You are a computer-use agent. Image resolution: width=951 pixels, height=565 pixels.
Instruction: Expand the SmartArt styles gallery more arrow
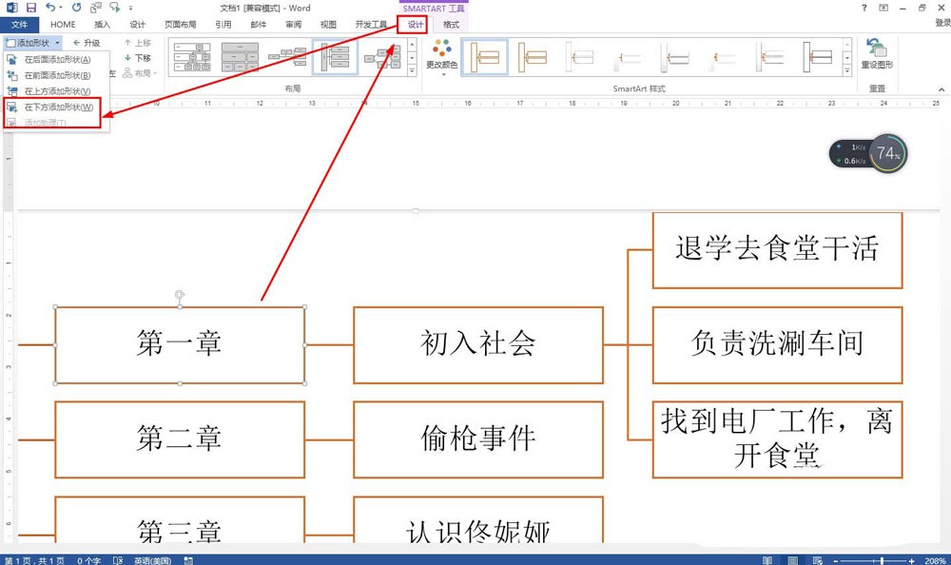click(x=847, y=71)
